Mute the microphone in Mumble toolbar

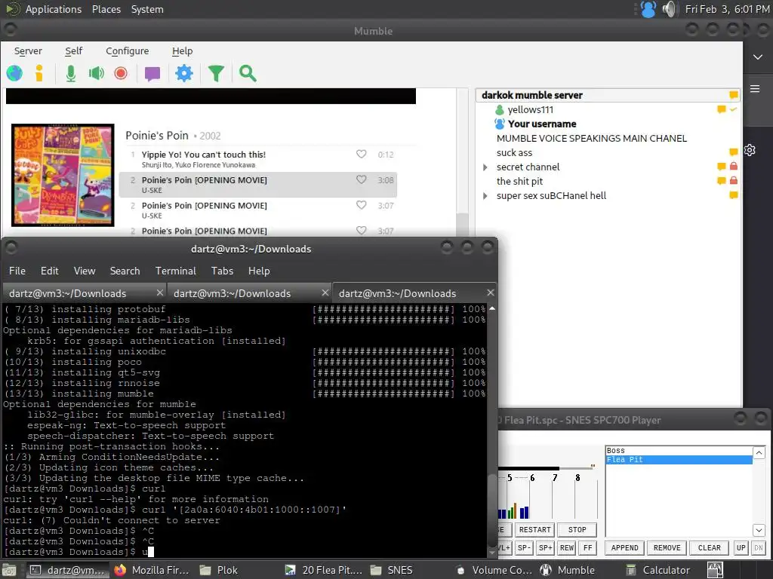click(71, 73)
